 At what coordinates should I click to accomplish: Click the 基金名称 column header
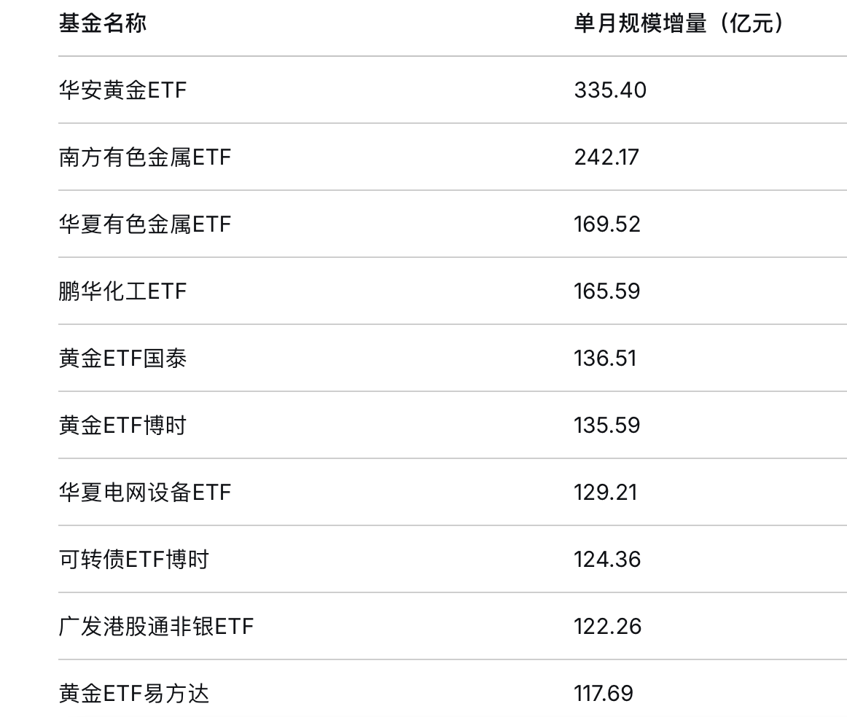click(x=103, y=23)
